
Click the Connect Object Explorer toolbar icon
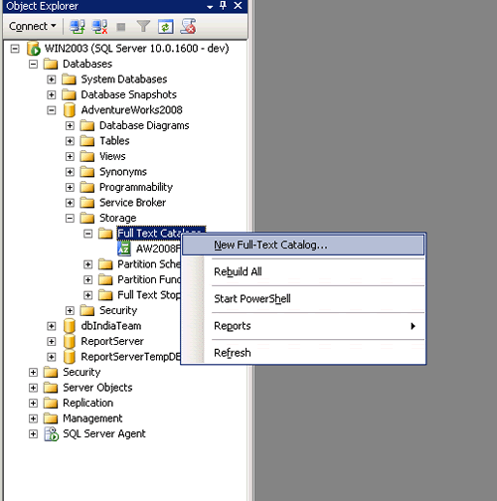[78, 27]
